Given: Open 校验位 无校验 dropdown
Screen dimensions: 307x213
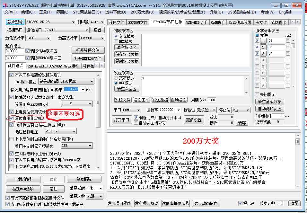Looking at the screenshot, I should (x=206, y=110).
